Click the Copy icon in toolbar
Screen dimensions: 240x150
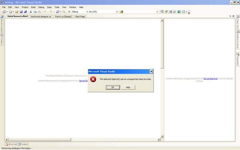pyautogui.click(x=35, y=12)
